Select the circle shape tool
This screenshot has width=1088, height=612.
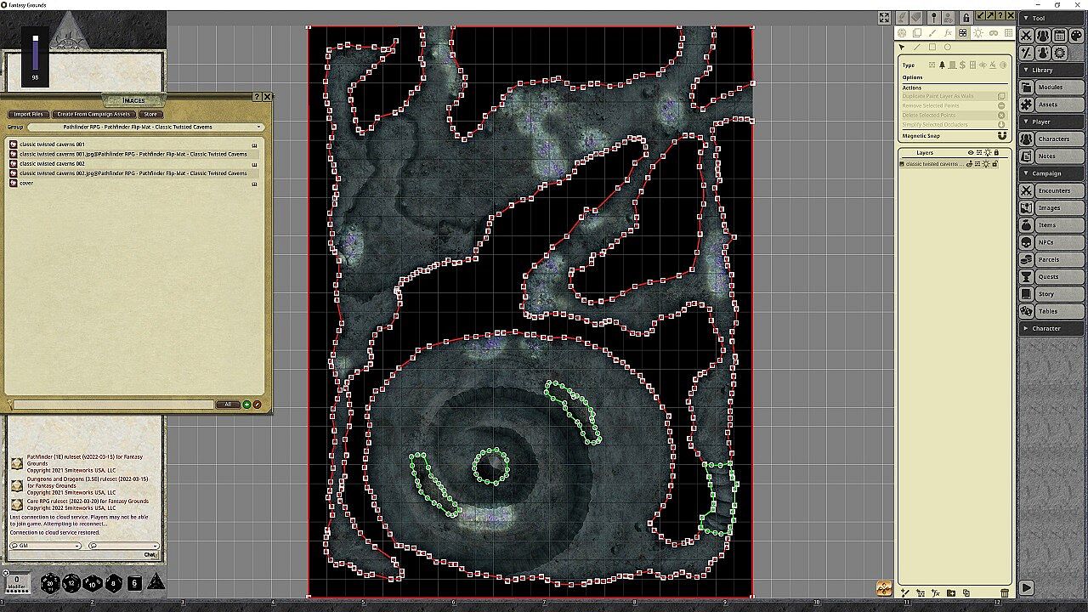click(x=948, y=48)
